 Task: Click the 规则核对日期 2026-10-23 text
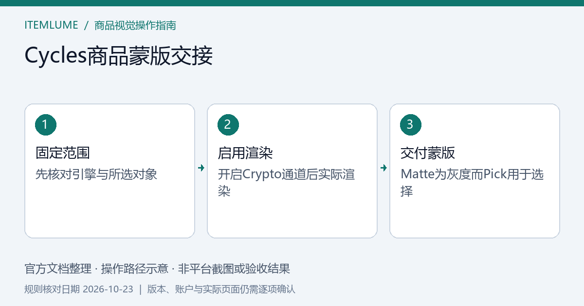tap(79, 289)
